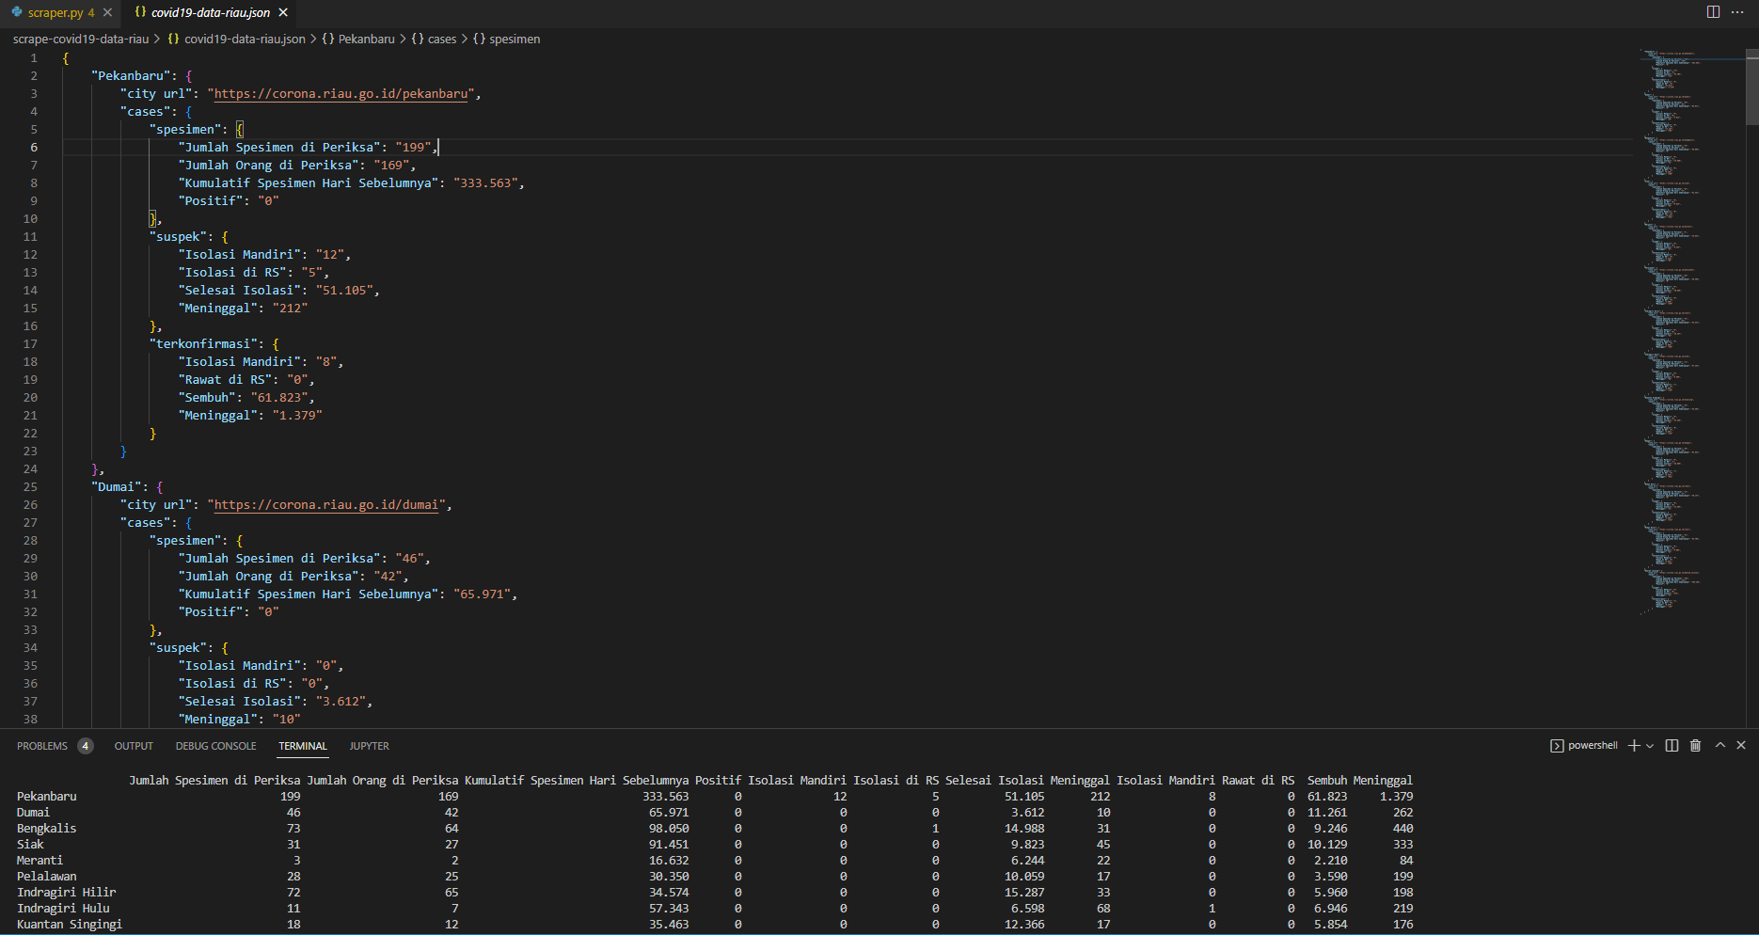Click the Siak row in terminal output
1759x935 pixels.
[715, 845]
